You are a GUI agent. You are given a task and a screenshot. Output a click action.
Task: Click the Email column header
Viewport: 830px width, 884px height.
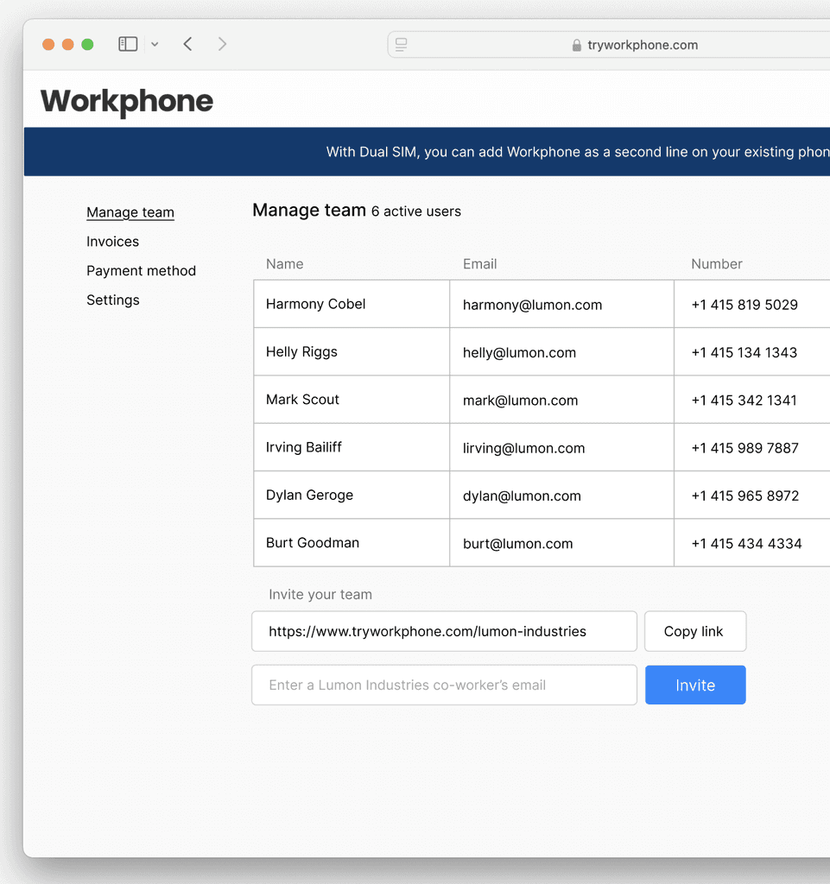480,264
